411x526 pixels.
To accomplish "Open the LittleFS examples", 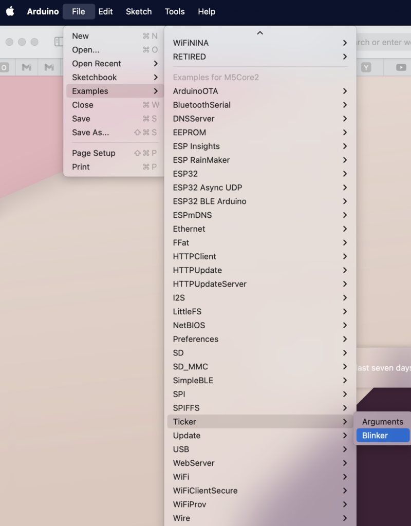I will 260,311.
